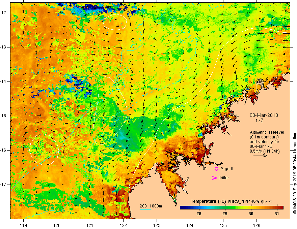Click the 31 colorbar tick label

(277, 214)
